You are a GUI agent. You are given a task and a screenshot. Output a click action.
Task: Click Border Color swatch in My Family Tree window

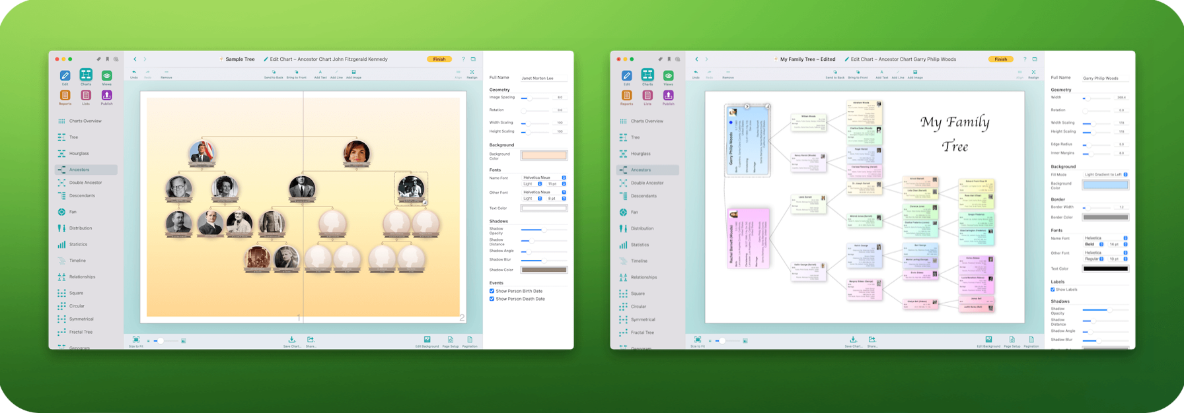tap(1105, 217)
